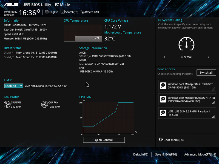Image resolution: width=219 pixels, height=164 pixels.
Task: Switch to Advanced Mode(F7)
Action: (198, 154)
